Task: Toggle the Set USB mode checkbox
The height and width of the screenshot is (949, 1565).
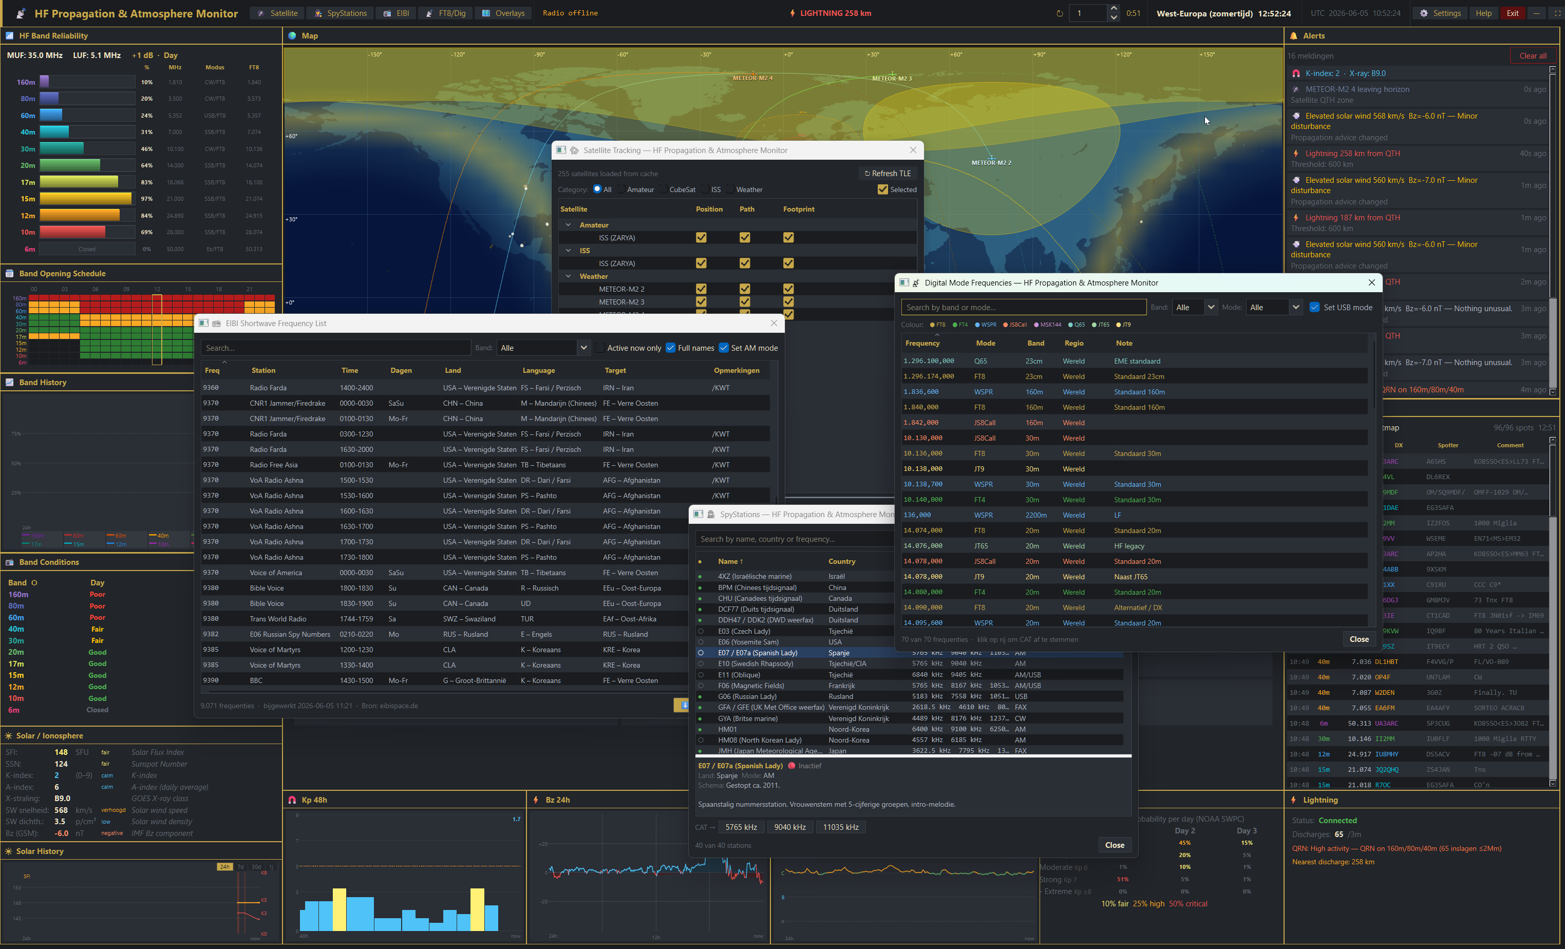Action: pos(1315,307)
